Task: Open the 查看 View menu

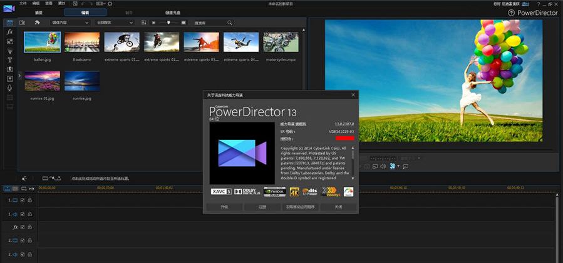Action: (x=48, y=4)
